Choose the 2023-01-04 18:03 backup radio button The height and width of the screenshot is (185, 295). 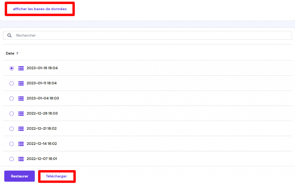click(12, 98)
